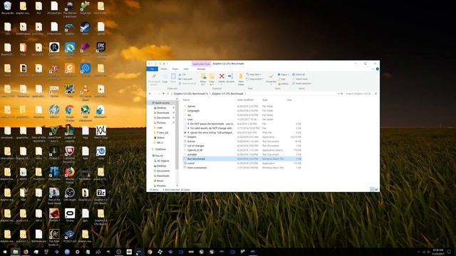
Task: Open OBS Studio desktop shortcut
Action: tap(70, 194)
